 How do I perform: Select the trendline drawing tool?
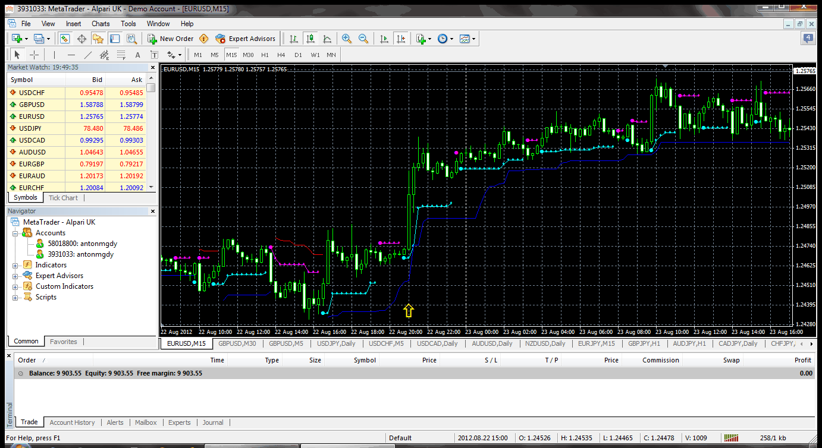pyautogui.click(x=87, y=55)
